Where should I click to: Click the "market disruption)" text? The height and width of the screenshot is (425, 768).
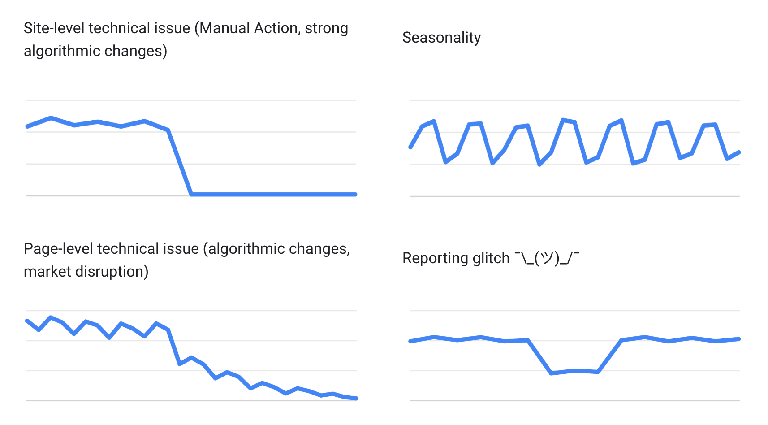(x=86, y=272)
